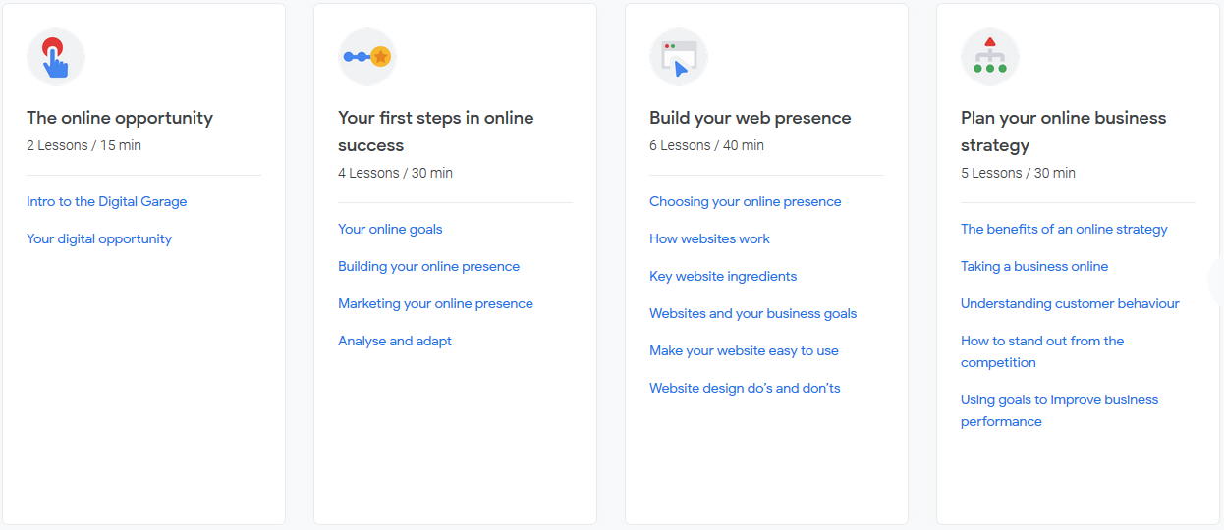
Task: Open Websites and your business goals
Action: pyautogui.click(x=752, y=313)
